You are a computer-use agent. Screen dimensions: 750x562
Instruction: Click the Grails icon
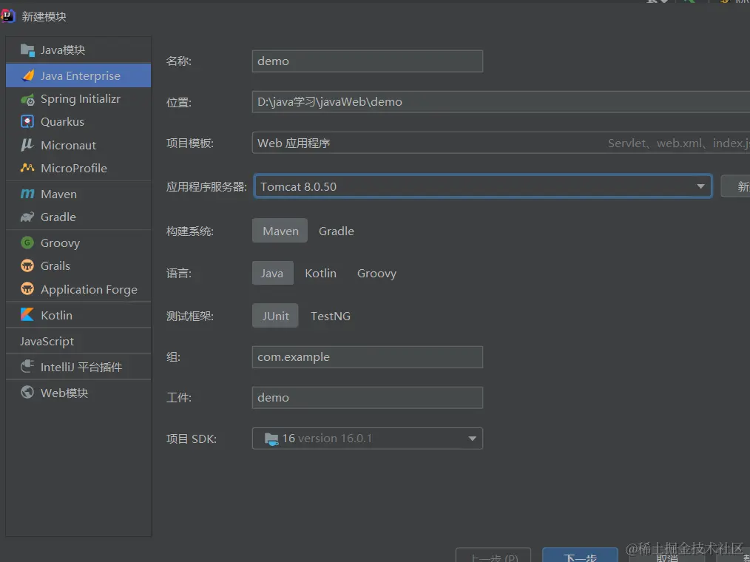click(27, 265)
